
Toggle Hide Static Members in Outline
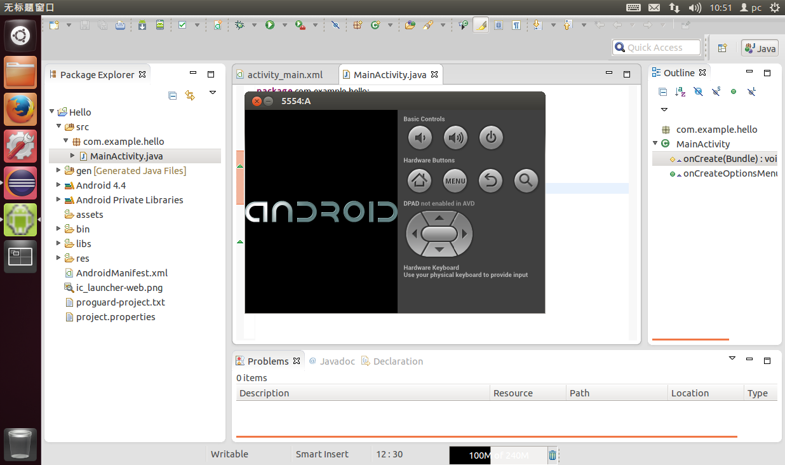pos(716,91)
